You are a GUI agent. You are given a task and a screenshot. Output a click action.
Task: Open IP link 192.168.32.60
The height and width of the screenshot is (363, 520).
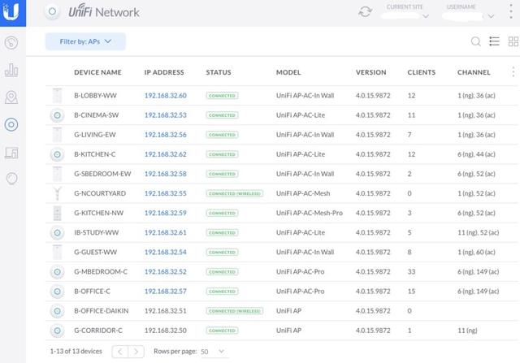tap(165, 96)
